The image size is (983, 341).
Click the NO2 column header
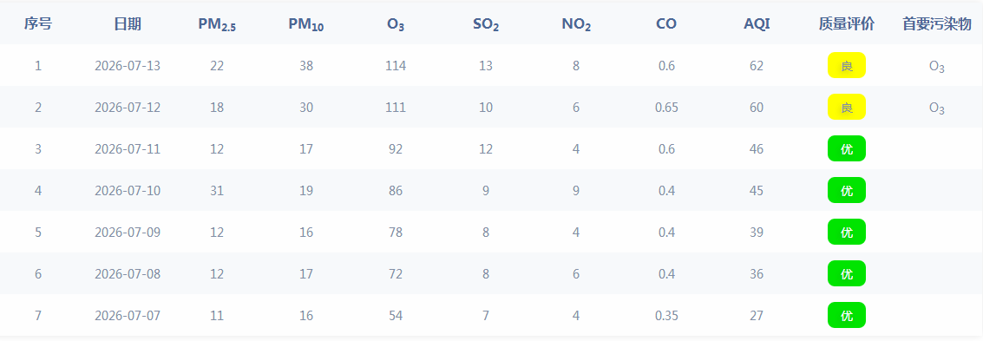(576, 24)
